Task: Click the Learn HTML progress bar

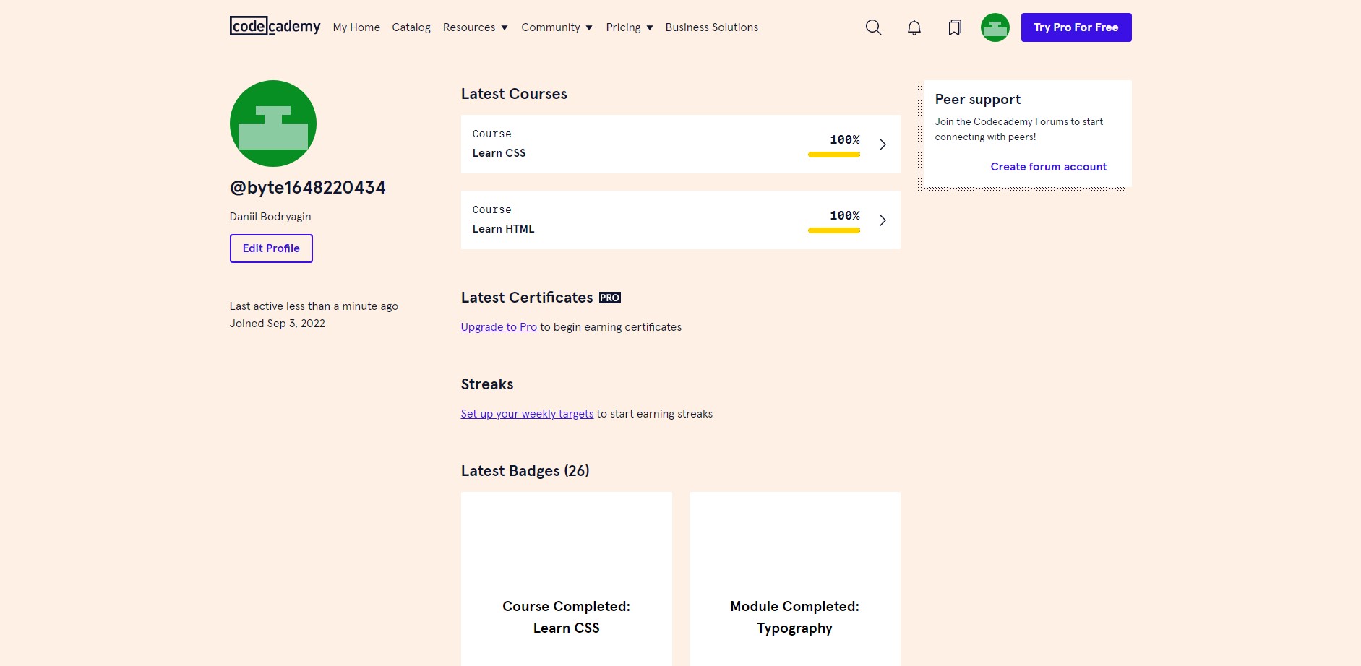Action: (x=833, y=230)
